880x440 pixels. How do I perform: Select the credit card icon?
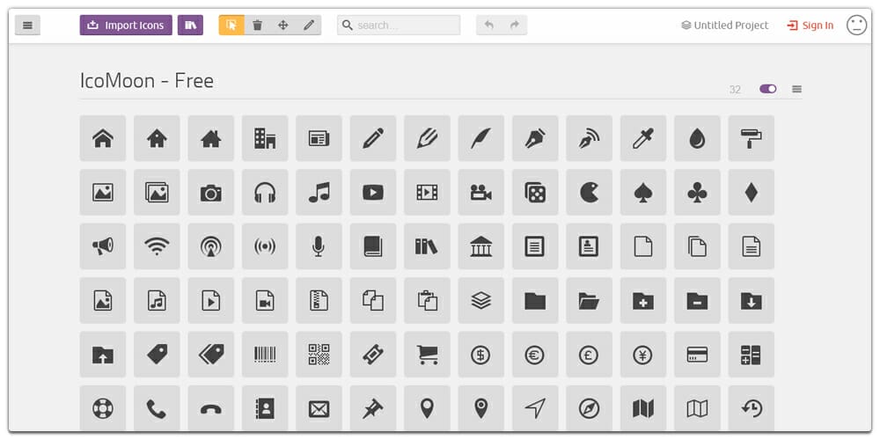[697, 354]
